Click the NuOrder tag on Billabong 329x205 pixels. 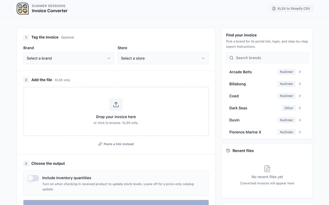pyautogui.click(x=286, y=84)
